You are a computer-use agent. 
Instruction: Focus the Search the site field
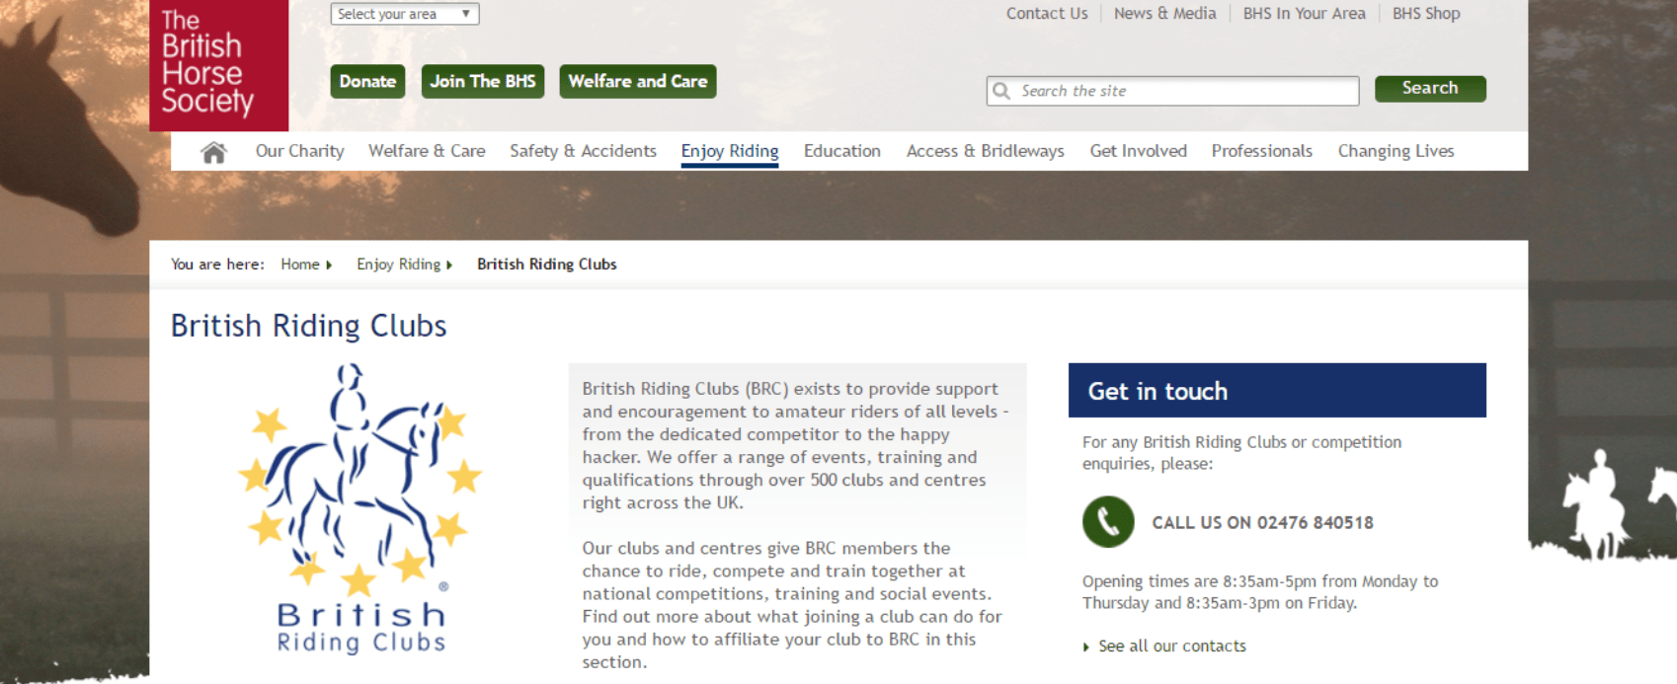1172,91
